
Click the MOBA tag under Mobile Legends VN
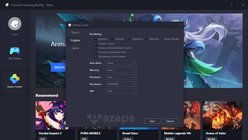(170, 139)
